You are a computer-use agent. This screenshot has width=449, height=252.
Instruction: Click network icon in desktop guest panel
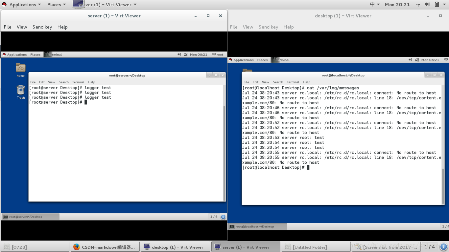pyautogui.click(x=417, y=60)
